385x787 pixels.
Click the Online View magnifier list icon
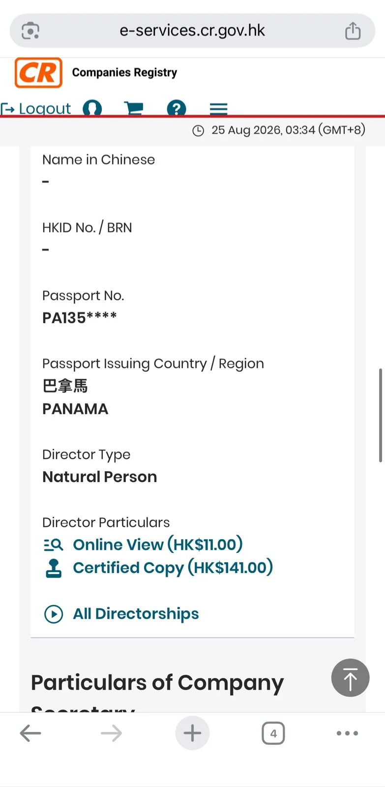pyautogui.click(x=54, y=545)
